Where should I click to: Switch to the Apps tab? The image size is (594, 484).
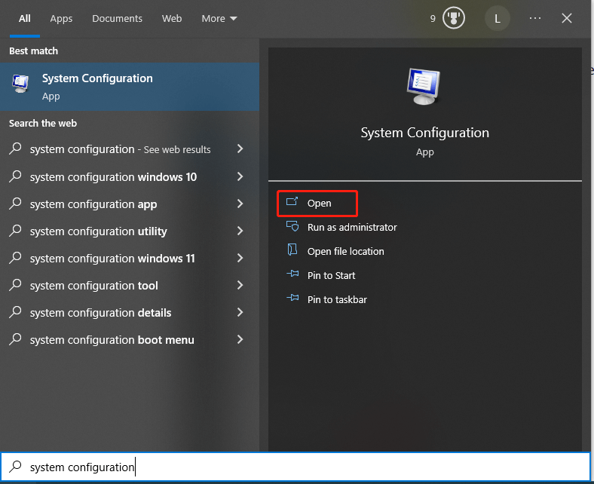point(61,18)
